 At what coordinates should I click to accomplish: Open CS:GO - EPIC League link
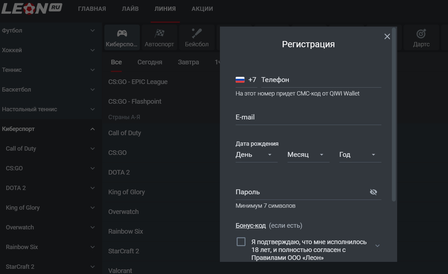pos(138,82)
